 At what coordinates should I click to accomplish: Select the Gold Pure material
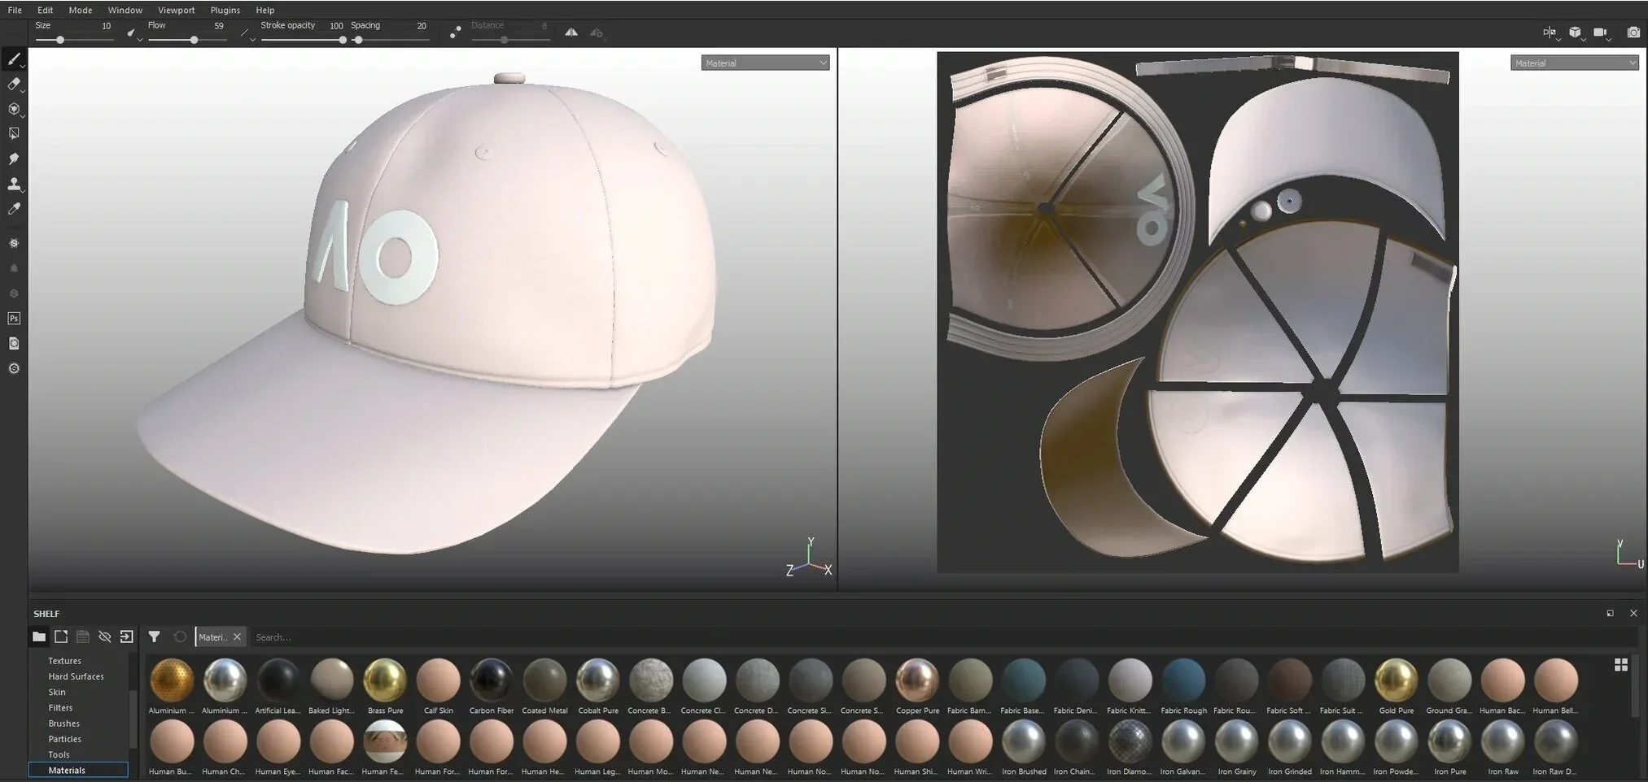1397,687
